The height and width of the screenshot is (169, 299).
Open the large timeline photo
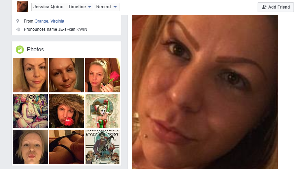pos(205,92)
